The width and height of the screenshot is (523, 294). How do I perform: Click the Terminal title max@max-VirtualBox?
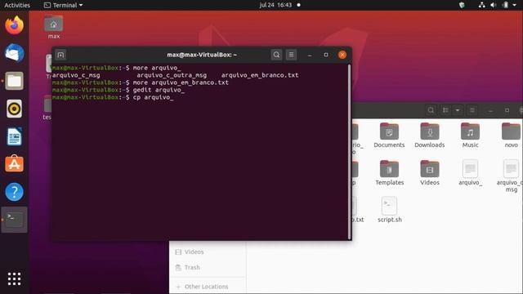[202, 55]
